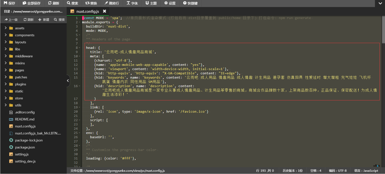Refresh the file tree with sidebar 刷新
This screenshot has height=174, width=385.
[x=28, y=20]
